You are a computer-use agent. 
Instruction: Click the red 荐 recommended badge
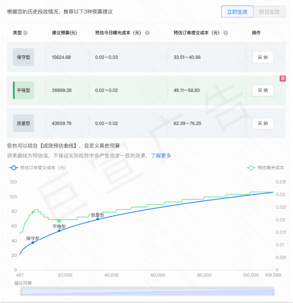coord(283,79)
